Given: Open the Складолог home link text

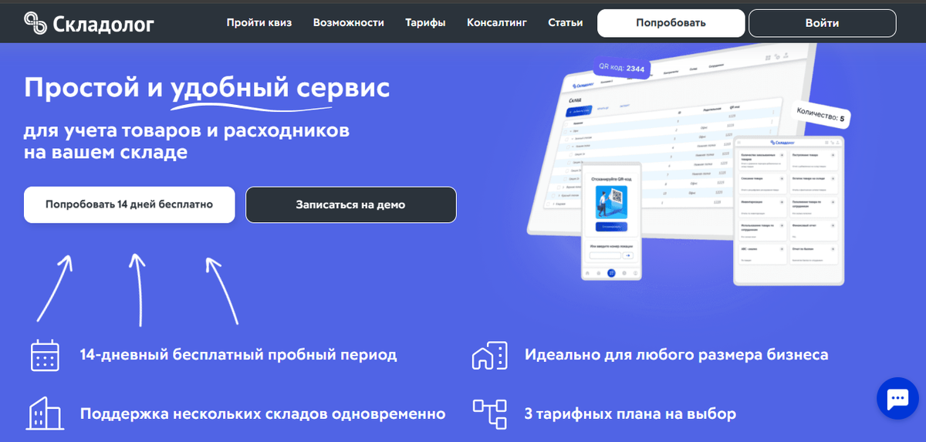Looking at the screenshot, I should click(x=103, y=24).
